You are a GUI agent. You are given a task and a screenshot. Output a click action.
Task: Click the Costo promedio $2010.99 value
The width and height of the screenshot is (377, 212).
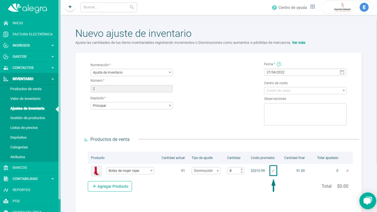[258, 170]
